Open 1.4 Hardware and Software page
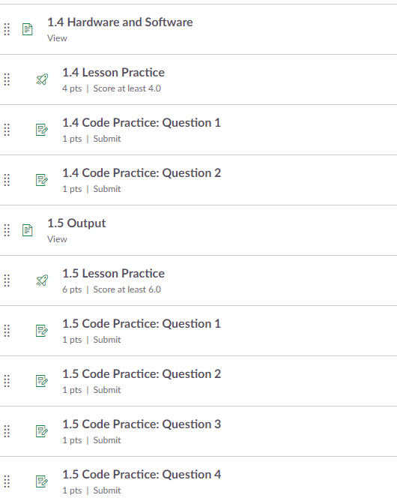The width and height of the screenshot is (397, 504). click(x=120, y=22)
